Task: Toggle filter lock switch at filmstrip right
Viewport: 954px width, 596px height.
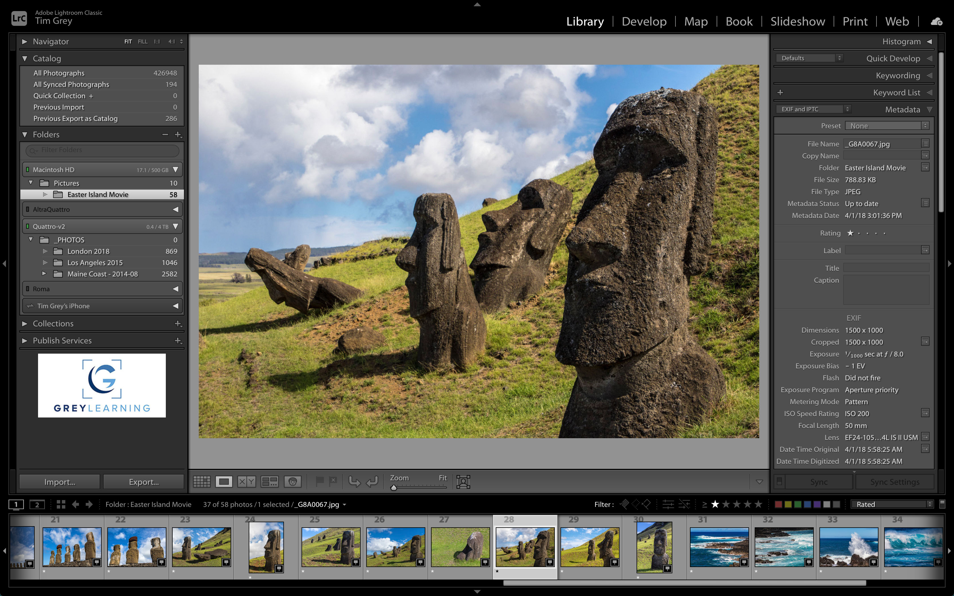Action: pos(942,503)
